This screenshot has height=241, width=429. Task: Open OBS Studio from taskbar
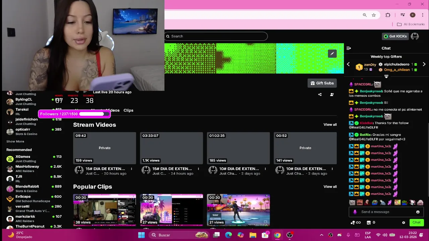290,235
